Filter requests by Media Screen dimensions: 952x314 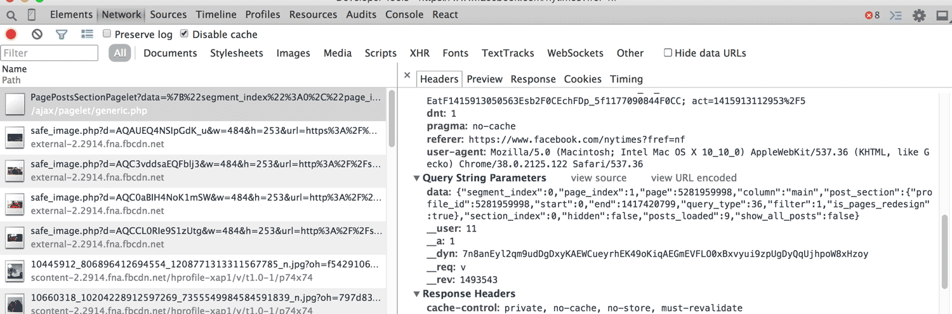[x=338, y=53]
